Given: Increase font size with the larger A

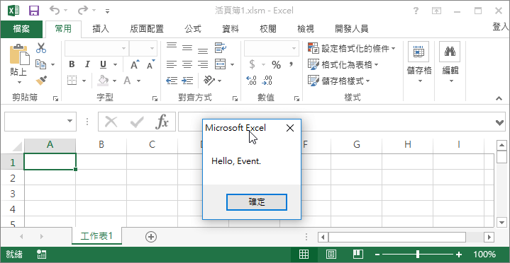Looking at the screenshot, I should 135,64.
